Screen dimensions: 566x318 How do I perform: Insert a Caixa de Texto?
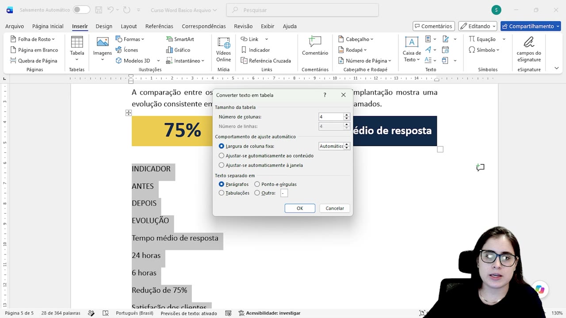412,49
